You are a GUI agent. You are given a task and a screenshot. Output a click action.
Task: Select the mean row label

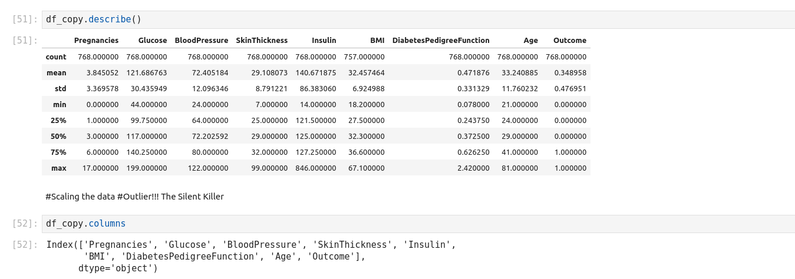(x=57, y=73)
